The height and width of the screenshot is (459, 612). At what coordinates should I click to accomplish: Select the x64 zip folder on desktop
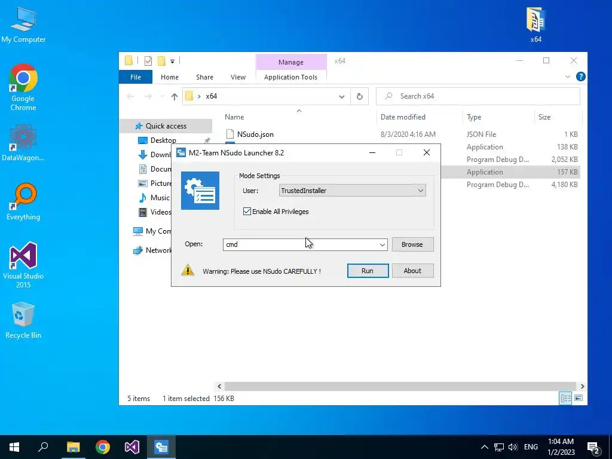pyautogui.click(x=535, y=25)
